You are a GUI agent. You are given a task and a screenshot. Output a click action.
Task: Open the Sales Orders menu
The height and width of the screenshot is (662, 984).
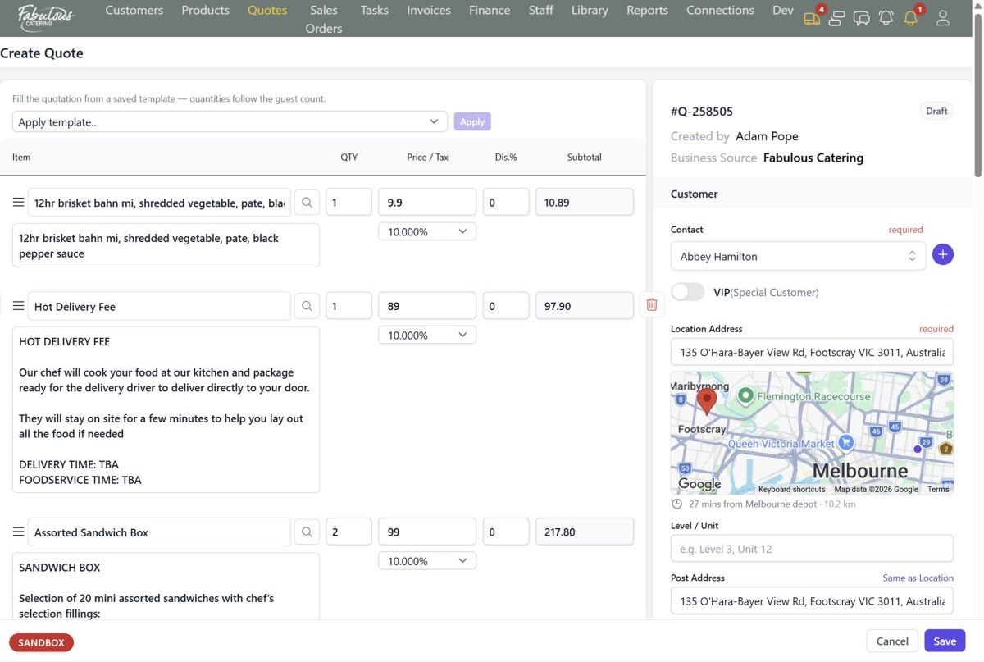point(324,19)
